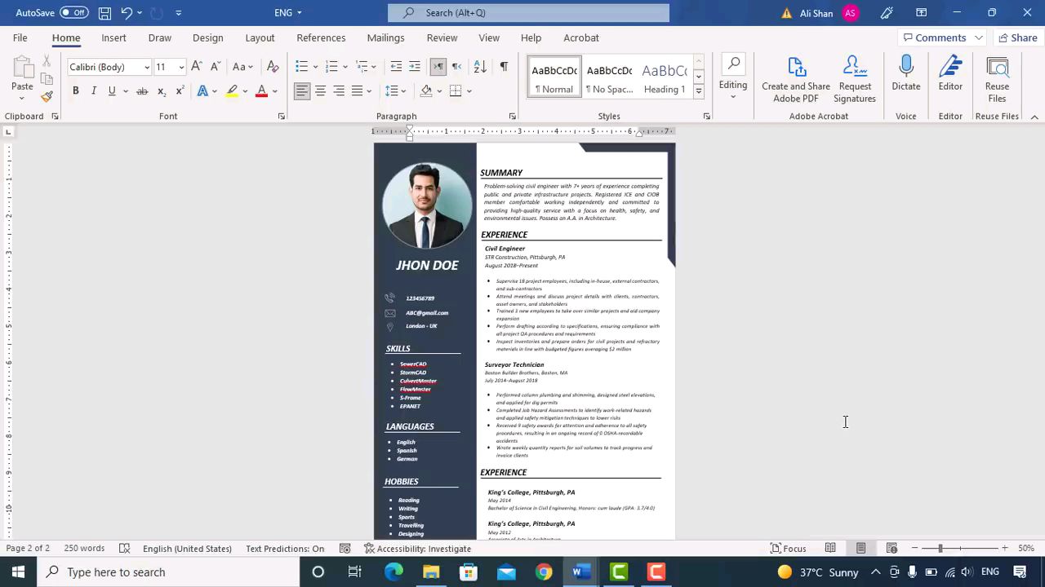Toggle AutoSave switch
The width and height of the screenshot is (1045, 587).
pyautogui.click(x=73, y=13)
